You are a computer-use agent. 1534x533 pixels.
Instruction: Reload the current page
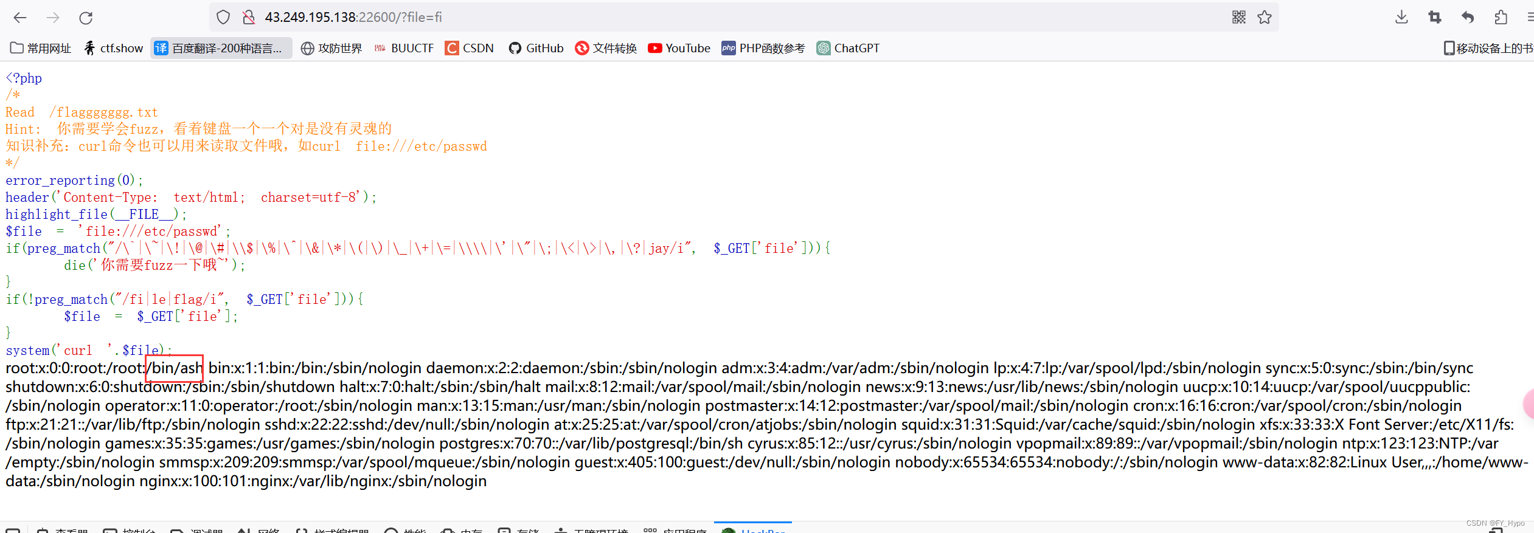86,18
